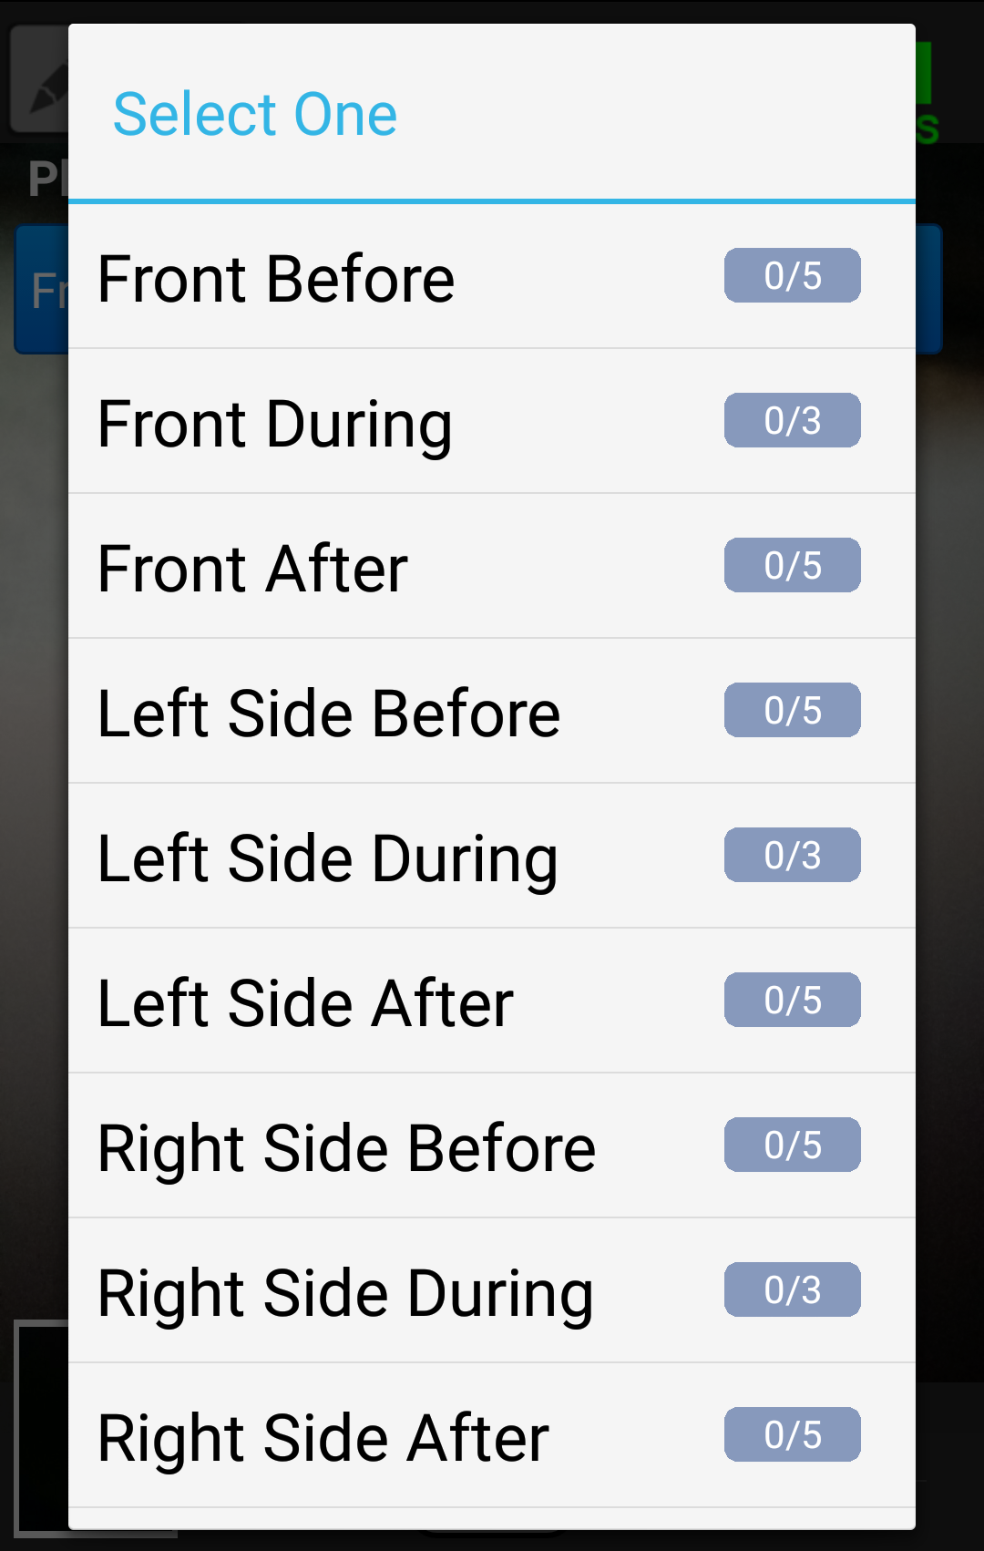The height and width of the screenshot is (1551, 984).
Task: Select the Front Before option
Action: click(277, 278)
